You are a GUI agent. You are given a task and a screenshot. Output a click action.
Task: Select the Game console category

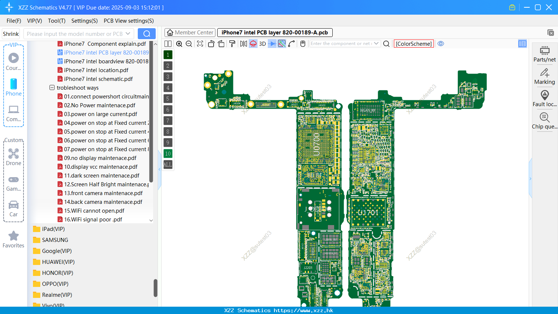[x=14, y=183]
